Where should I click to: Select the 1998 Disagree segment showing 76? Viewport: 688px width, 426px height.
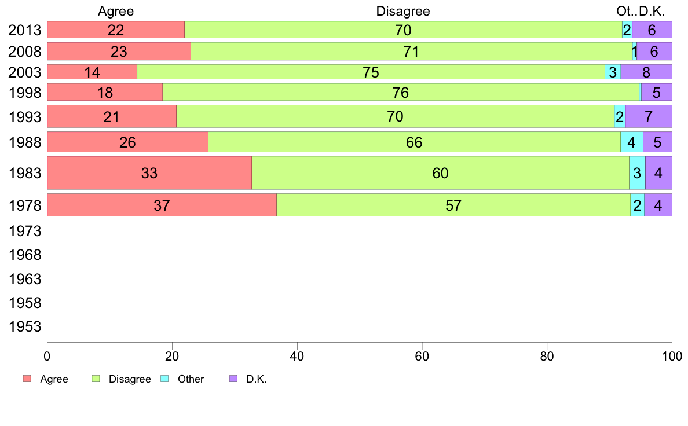point(401,93)
